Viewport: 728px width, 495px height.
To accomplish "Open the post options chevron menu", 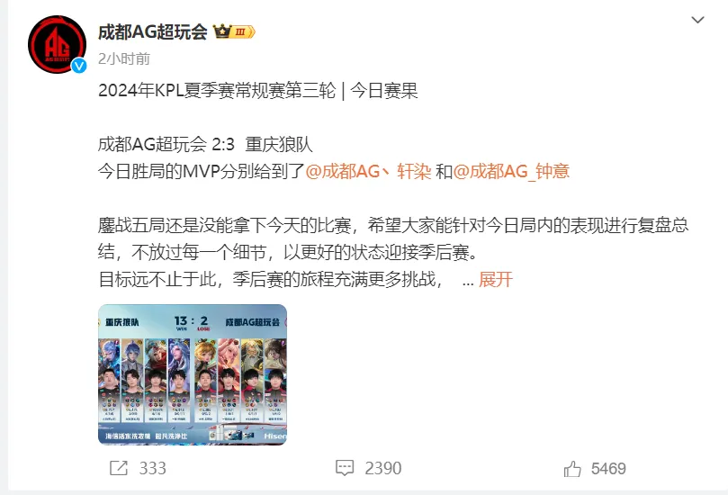I will pyautogui.click(x=697, y=20).
